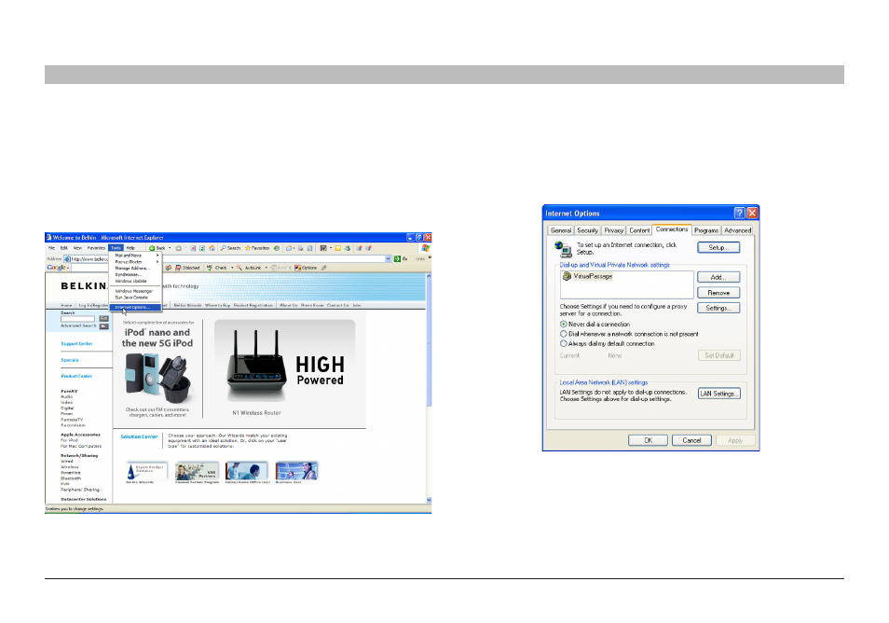Screen dimensions: 889x623
Task: Click the Refresh page icon in IE toolbar
Action: point(202,248)
